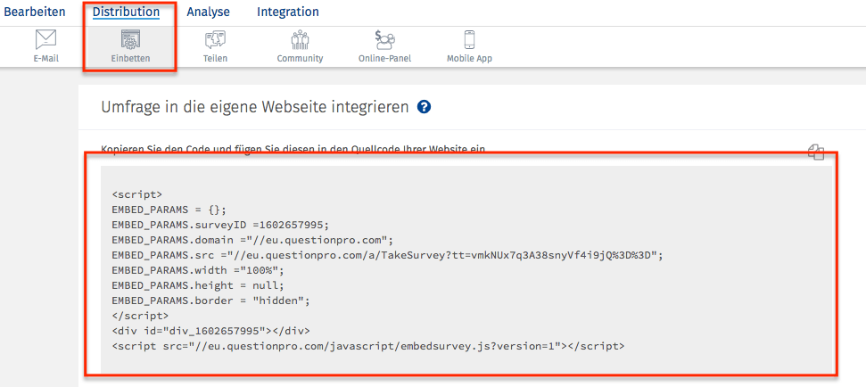This screenshot has height=387, width=866.
Task: Open the Mobile App phone icon
Action: tap(469, 40)
